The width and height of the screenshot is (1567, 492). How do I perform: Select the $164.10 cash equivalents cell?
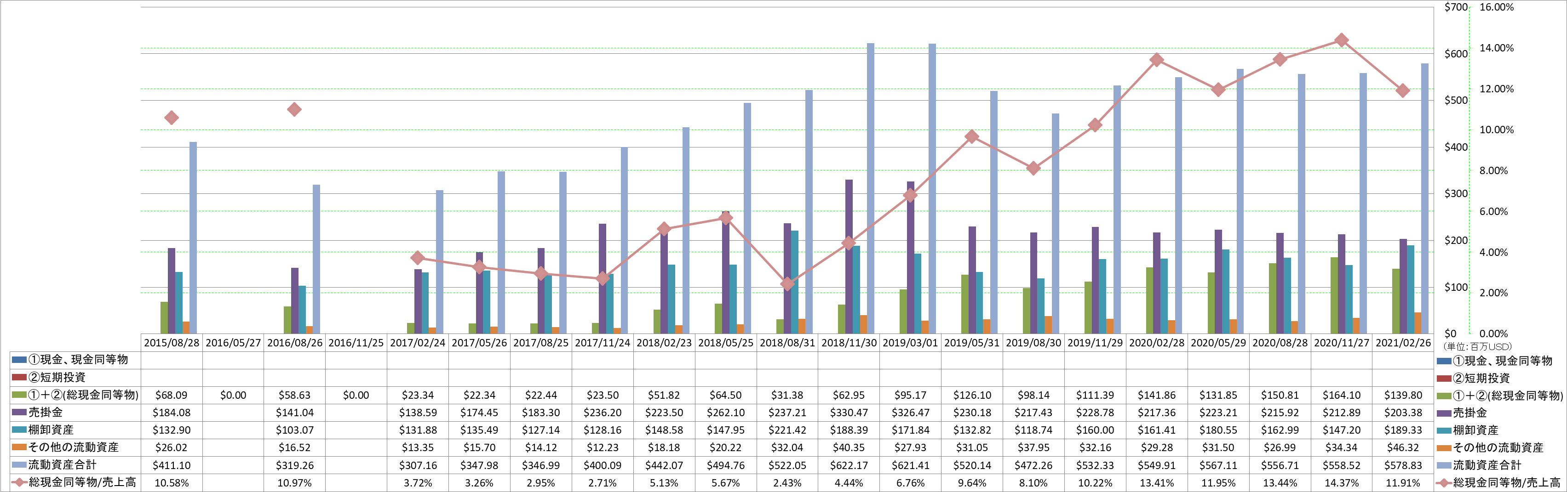click(x=1341, y=395)
